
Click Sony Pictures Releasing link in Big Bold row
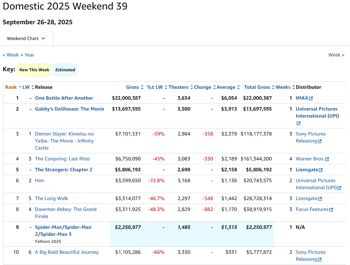point(311,256)
